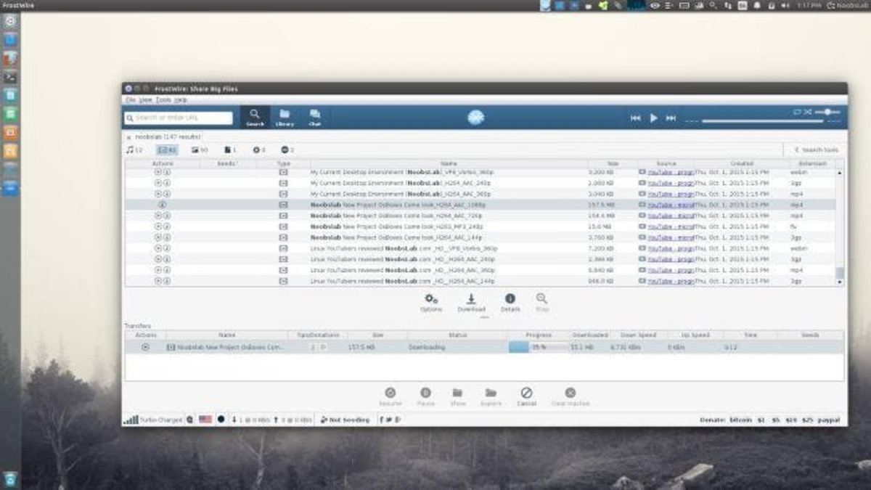871x490 pixels.
Task: Select Linux YouTubers H264_AAC_144p result
Action: (402, 281)
